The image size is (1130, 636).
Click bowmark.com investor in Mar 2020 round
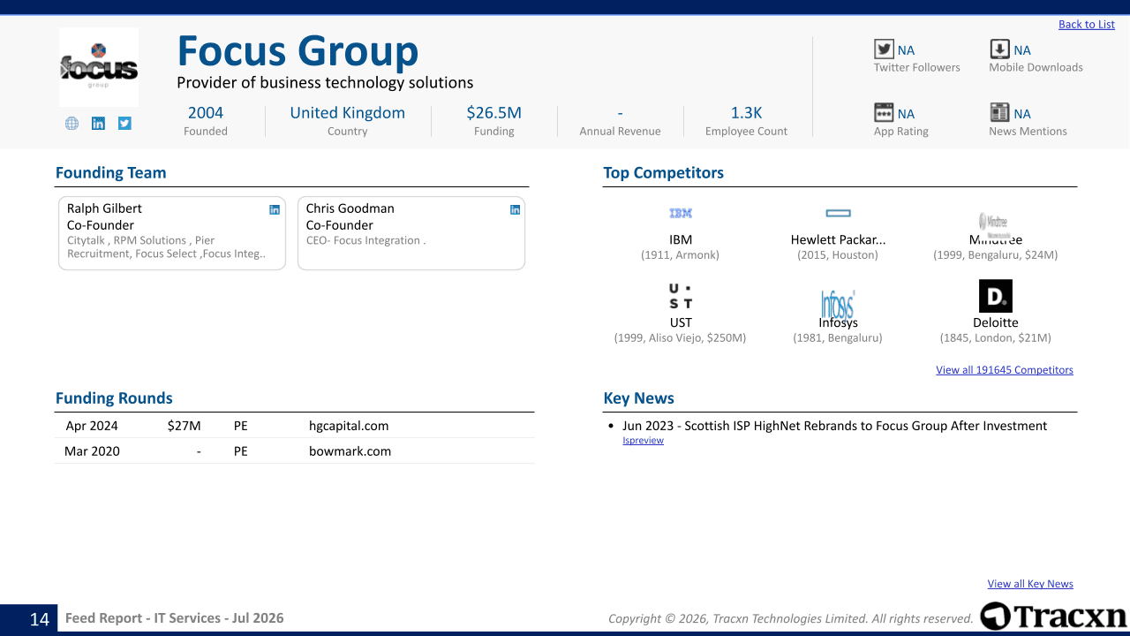(x=350, y=451)
